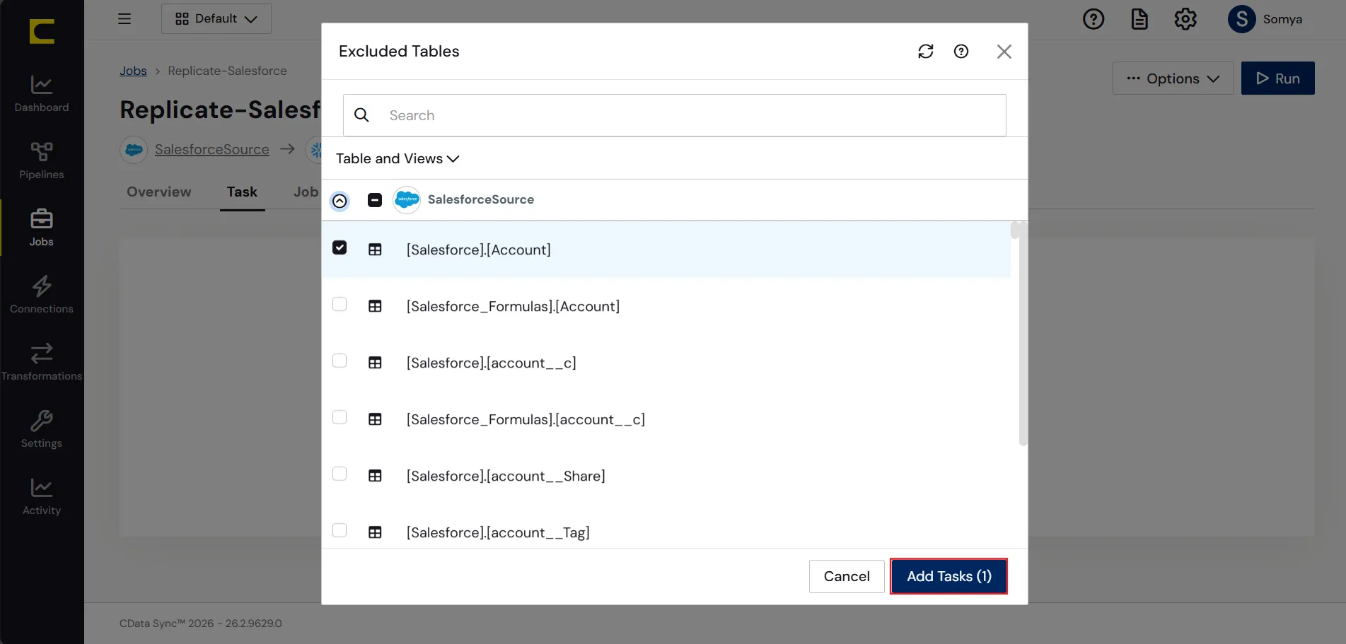Toggle the SalesforceSource select-all checkbox
This screenshot has width=1346, height=644.
point(375,200)
